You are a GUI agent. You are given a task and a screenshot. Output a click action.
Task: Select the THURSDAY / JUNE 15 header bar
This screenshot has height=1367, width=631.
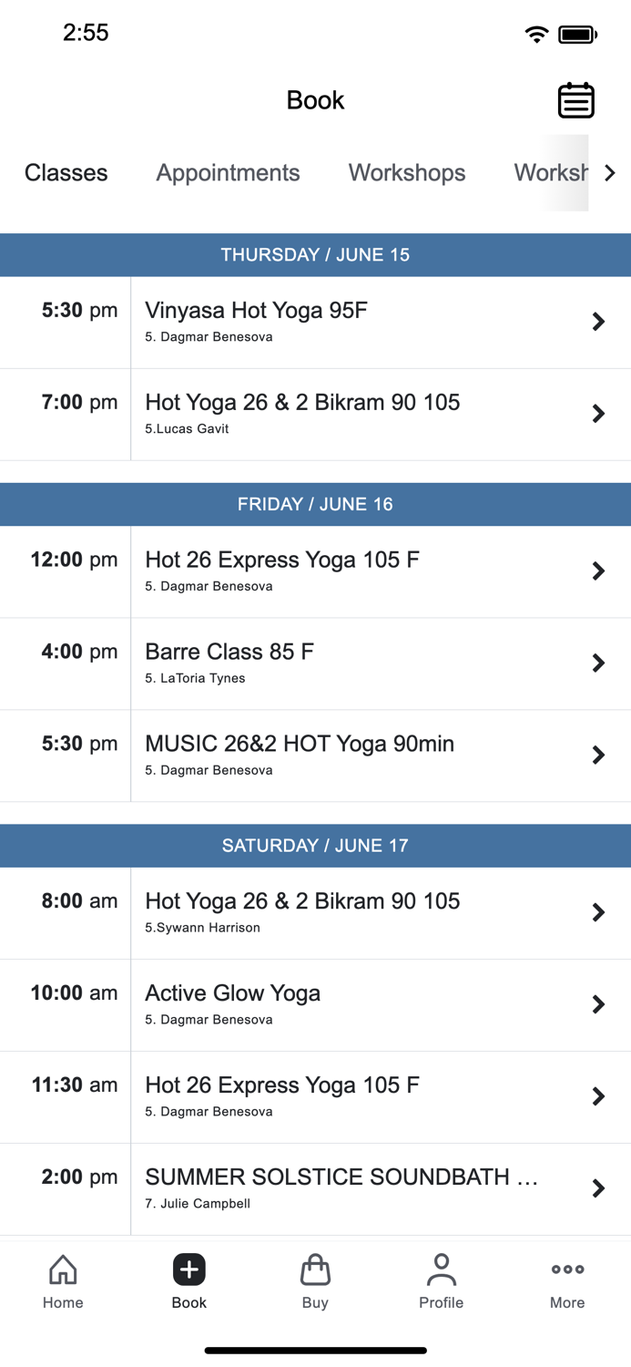pos(315,255)
